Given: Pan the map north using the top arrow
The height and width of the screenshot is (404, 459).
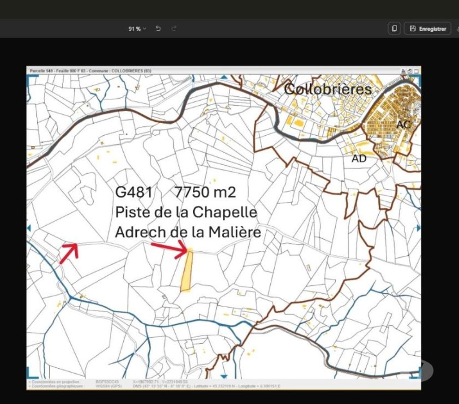Looking at the screenshot, I should [224, 77].
